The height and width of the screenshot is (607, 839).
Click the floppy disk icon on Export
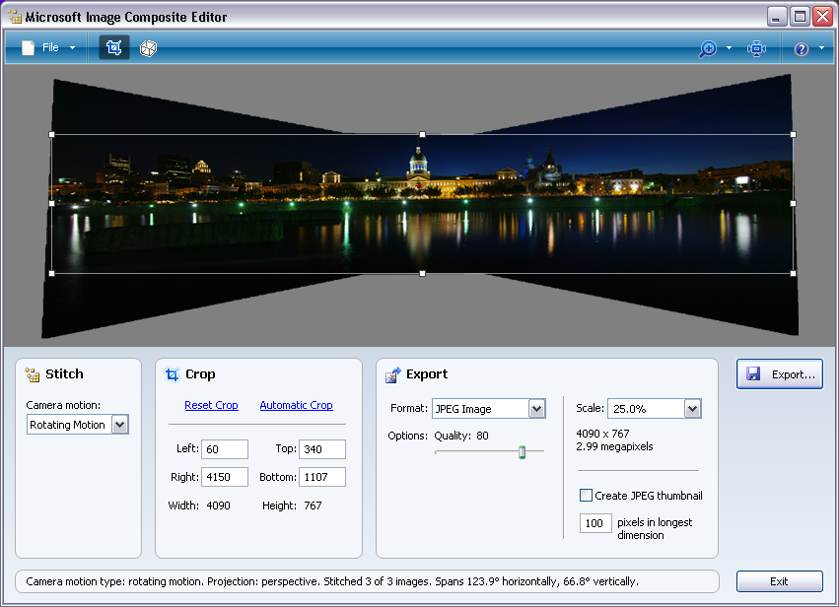click(753, 374)
